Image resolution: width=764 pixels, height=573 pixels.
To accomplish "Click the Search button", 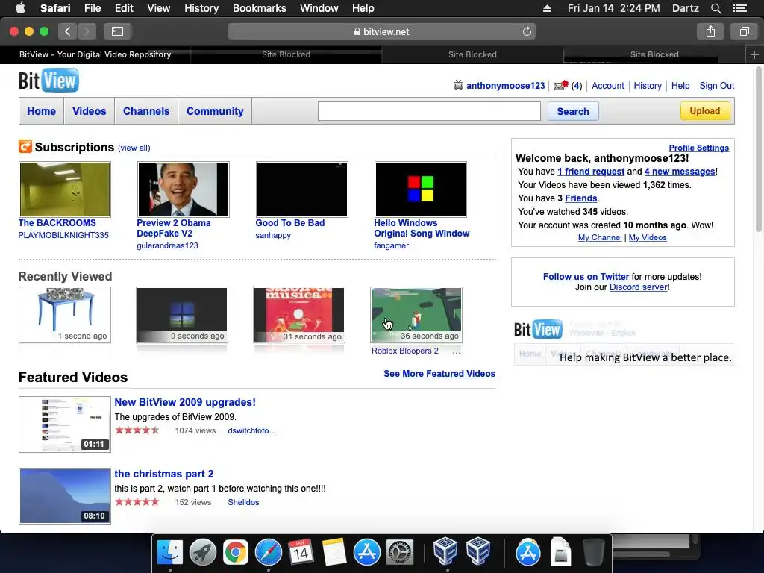I will click(573, 112).
